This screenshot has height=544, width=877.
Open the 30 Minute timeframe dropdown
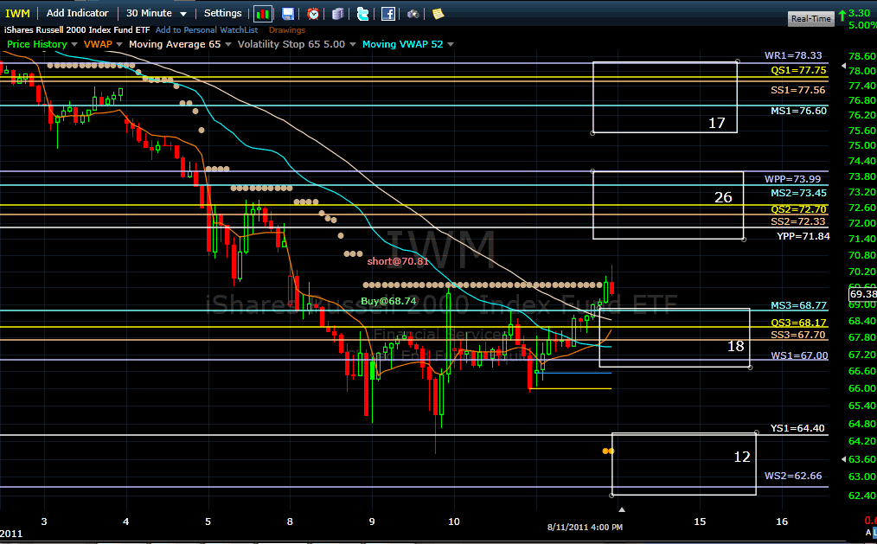156,13
